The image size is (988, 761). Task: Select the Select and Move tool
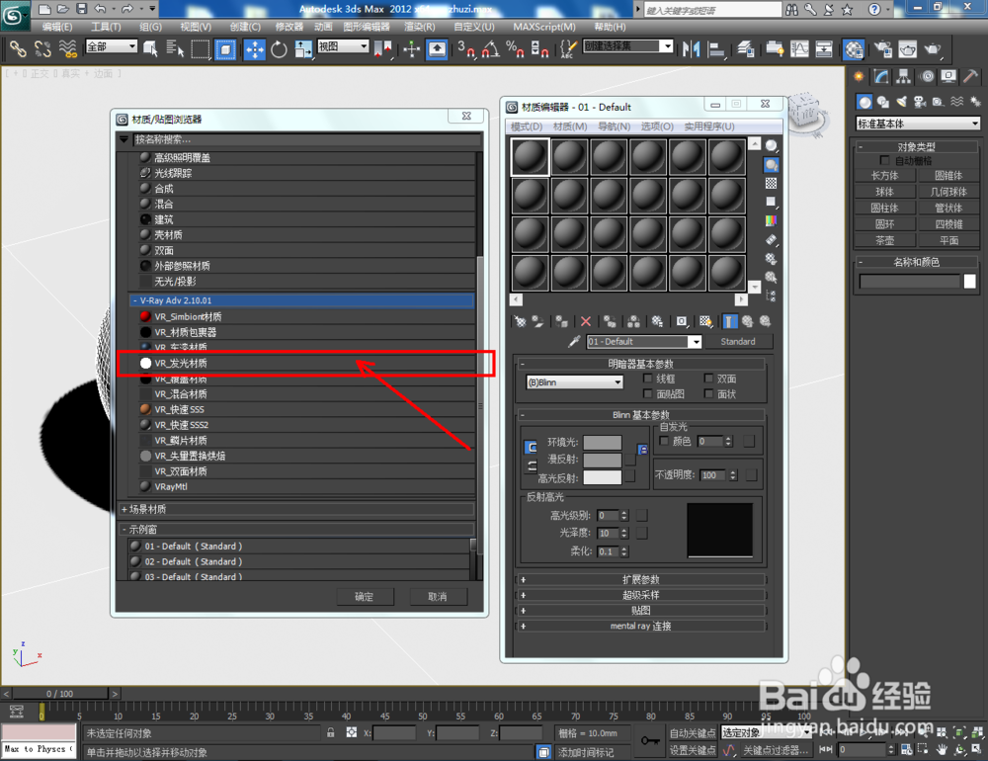[255, 49]
